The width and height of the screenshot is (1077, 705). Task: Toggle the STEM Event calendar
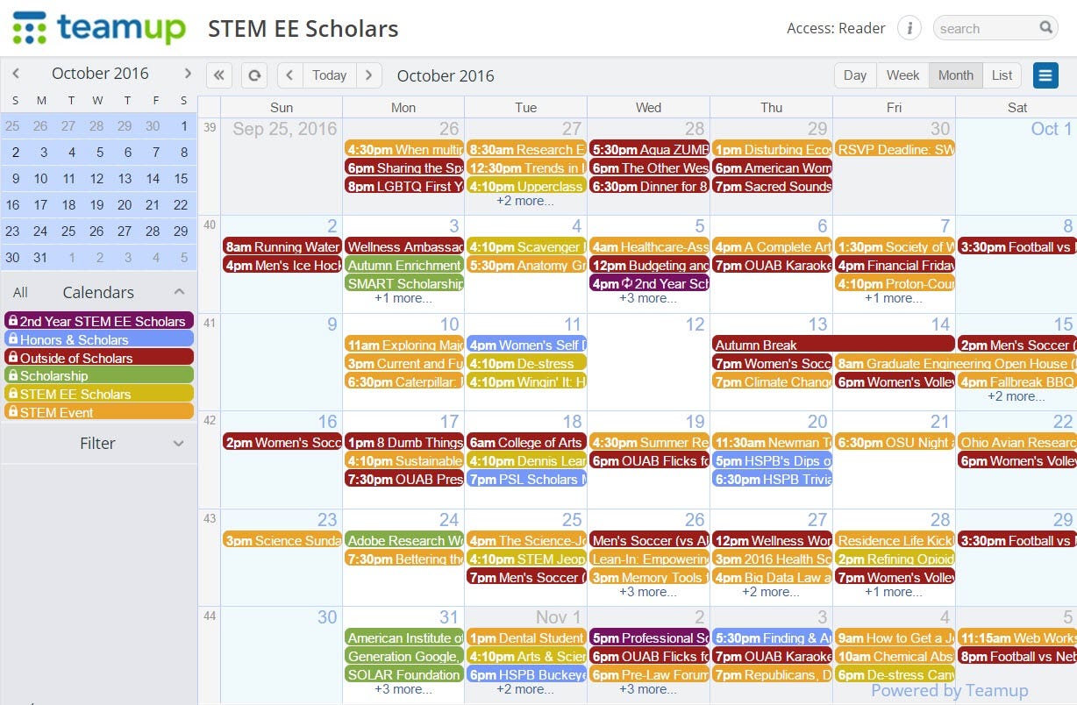click(x=99, y=412)
